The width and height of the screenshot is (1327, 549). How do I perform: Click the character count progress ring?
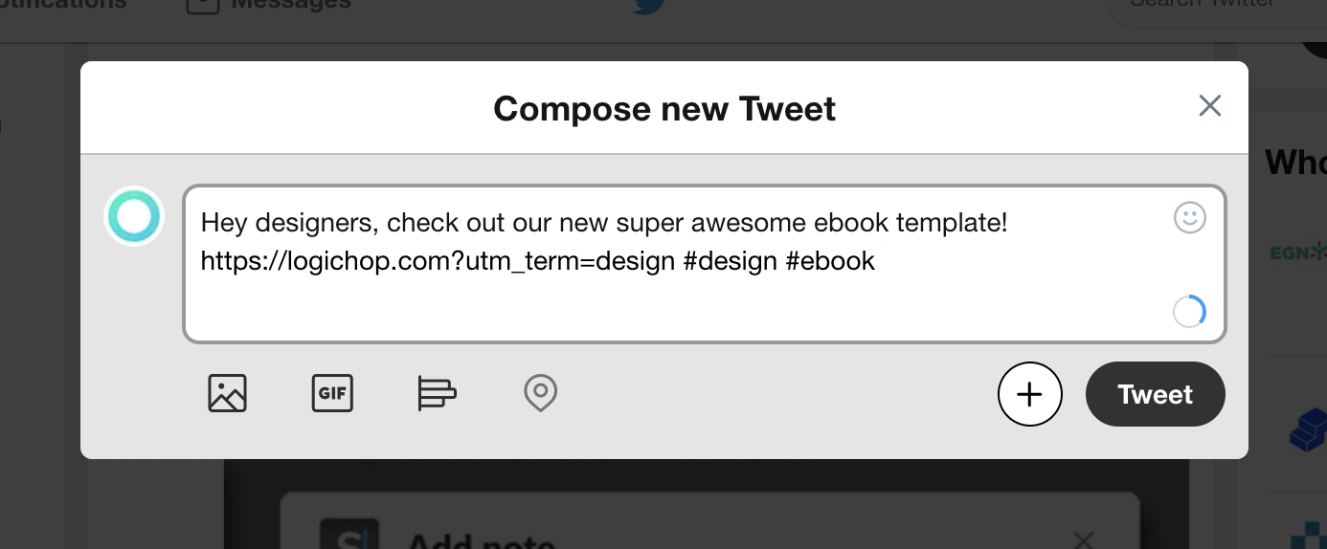[1189, 312]
